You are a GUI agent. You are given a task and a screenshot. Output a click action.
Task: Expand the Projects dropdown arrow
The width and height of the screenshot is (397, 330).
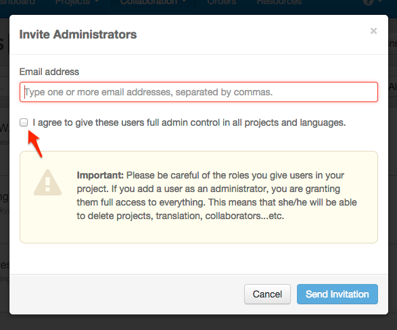(x=97, y=1)
